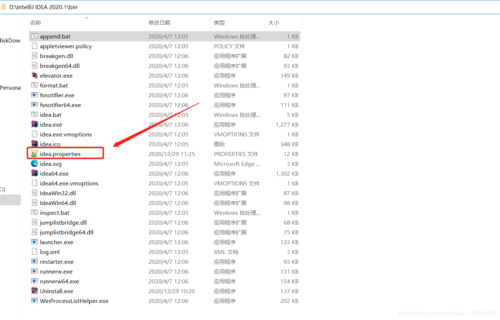Screen dimensions: 500x320
Task: Click the restarter.exe application icon
Action: pos(34,262)
